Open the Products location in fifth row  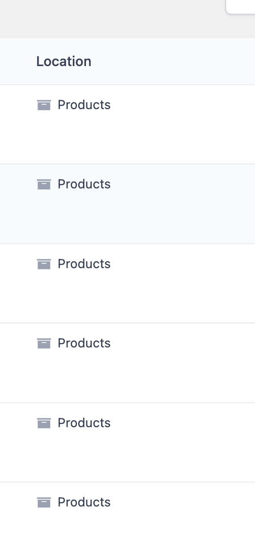point(84,423)
